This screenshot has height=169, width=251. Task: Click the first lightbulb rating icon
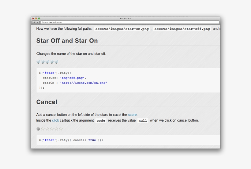coord(38,62)
